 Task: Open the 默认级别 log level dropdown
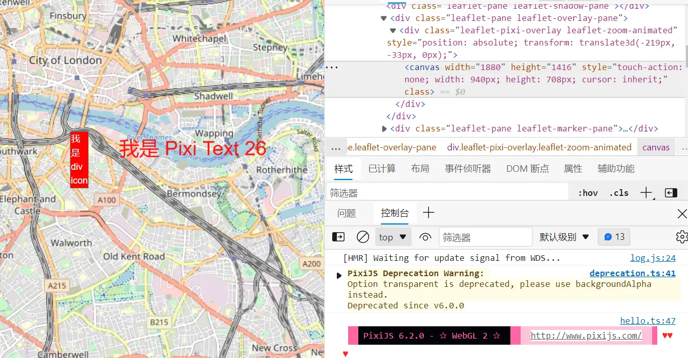pyautogui.click(x=565, y=237)
